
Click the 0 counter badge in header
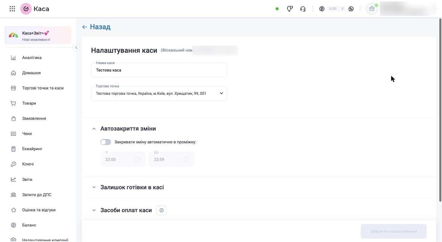point(342,9)
